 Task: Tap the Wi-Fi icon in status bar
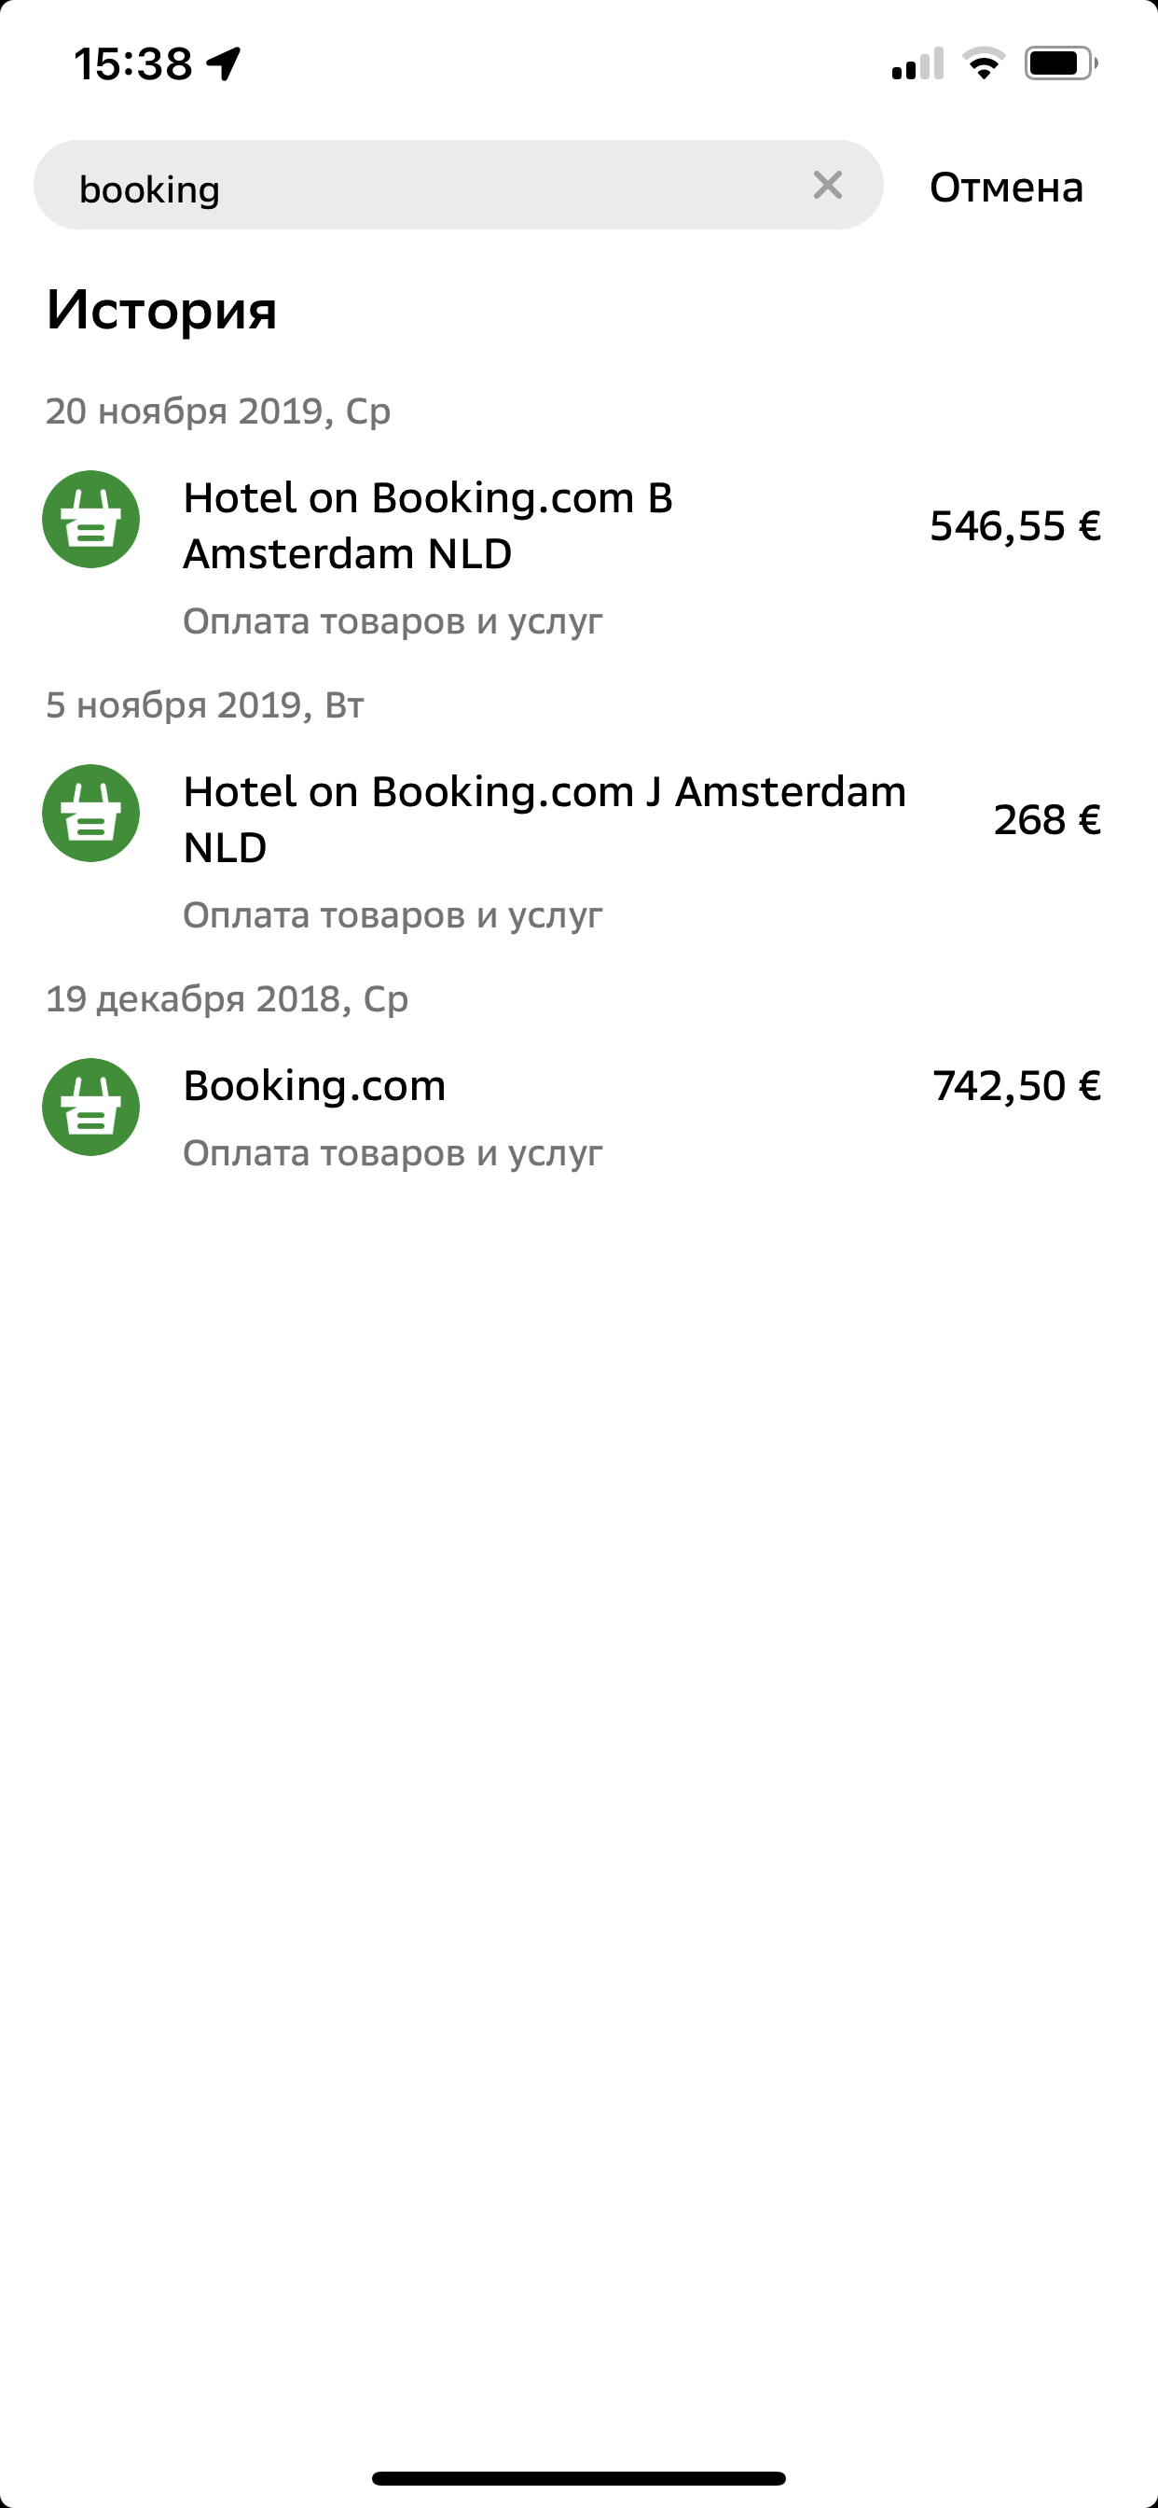point(983,64)
